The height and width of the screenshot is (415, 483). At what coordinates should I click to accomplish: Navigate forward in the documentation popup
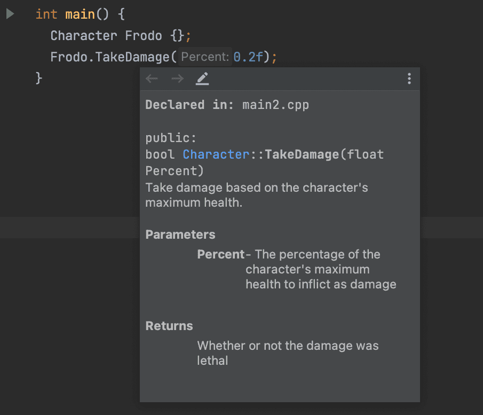click(177, 79)
